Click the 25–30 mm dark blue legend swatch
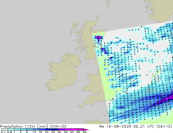The height and width of the screenshot is (133, 173). point(55,129)
